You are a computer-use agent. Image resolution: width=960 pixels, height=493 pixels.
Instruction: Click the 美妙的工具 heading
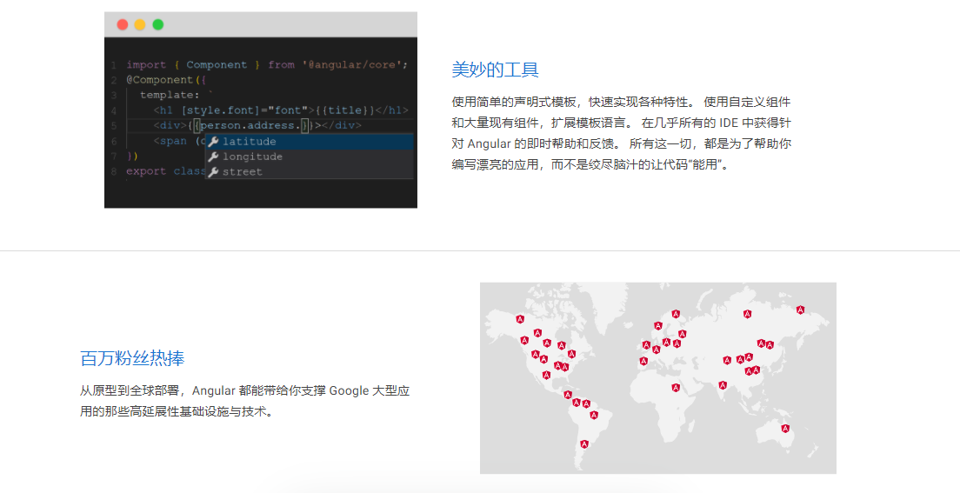495,70
